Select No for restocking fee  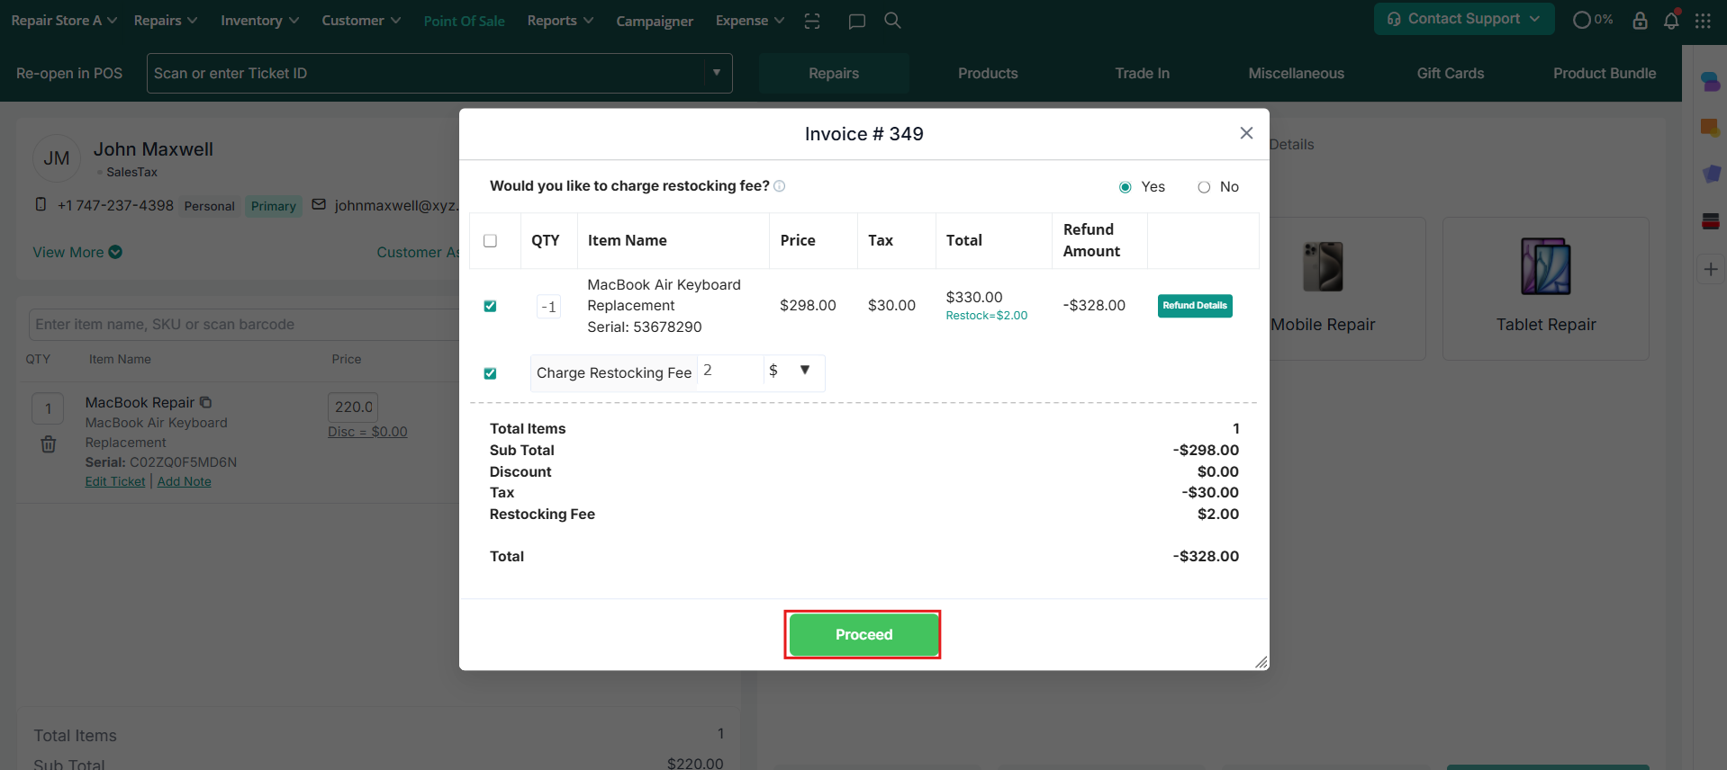click(x=1204, y=187)
